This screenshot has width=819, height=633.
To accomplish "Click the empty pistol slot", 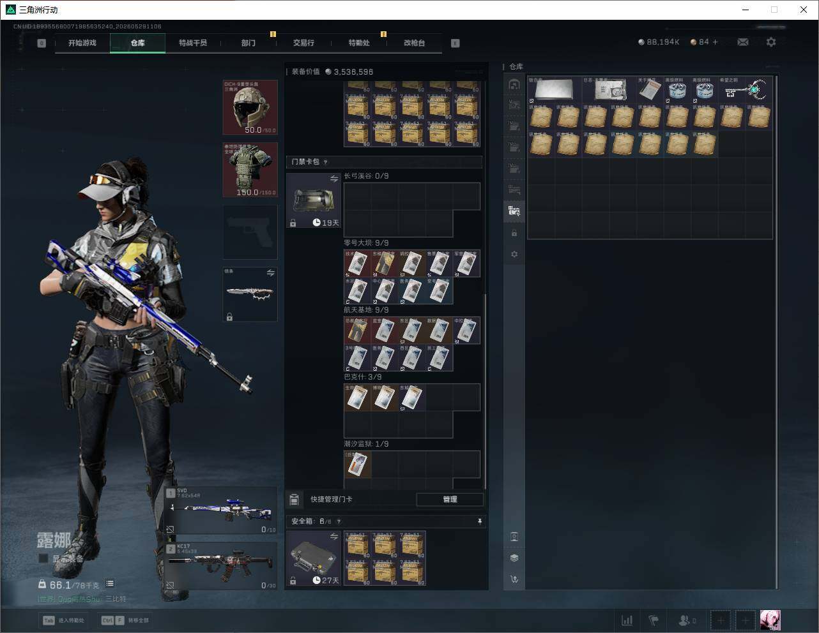I will 250,232.
